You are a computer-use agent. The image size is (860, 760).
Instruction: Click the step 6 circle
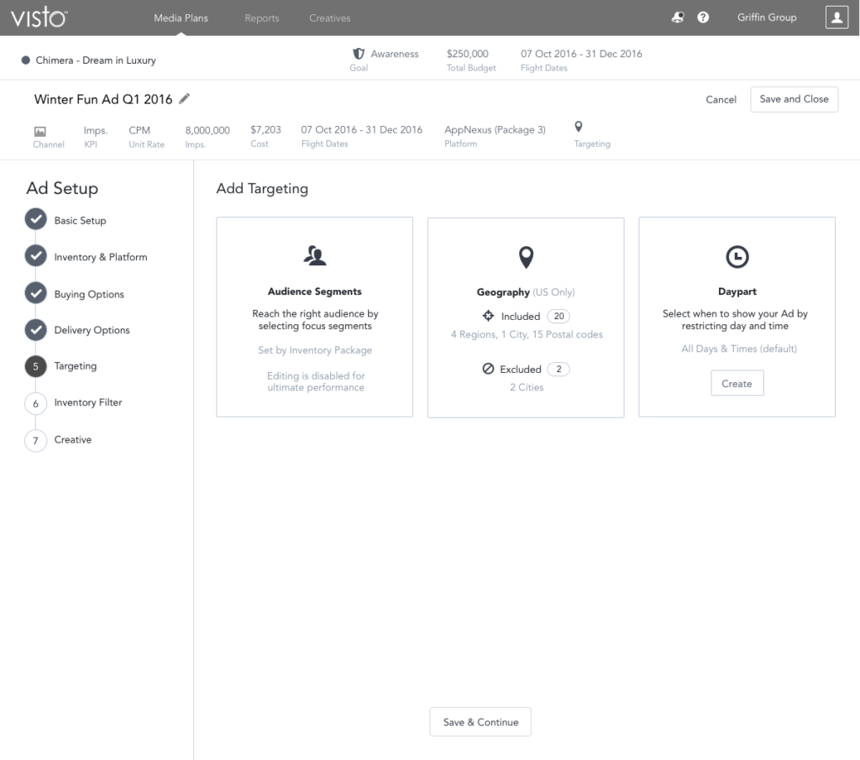[x=35, y=403]
